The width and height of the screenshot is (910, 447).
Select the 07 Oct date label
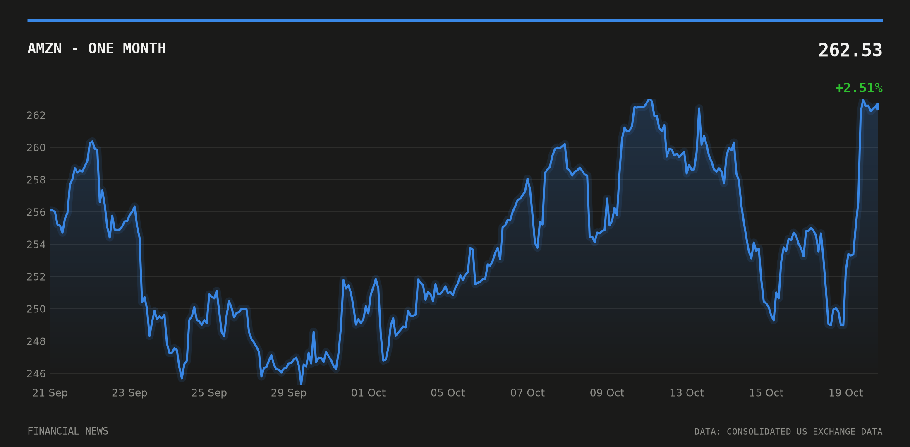point(527,393)
